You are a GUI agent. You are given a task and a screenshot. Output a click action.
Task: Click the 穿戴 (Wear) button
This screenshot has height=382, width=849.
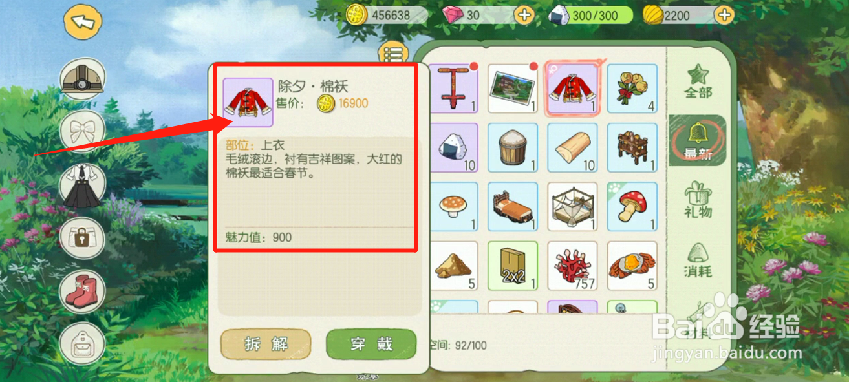point(371,344)
